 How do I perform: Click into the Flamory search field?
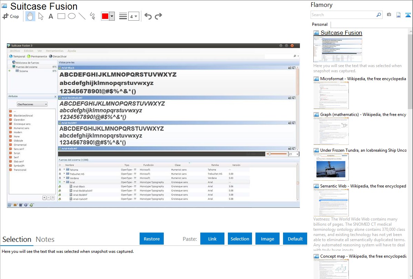pos(343,15)
